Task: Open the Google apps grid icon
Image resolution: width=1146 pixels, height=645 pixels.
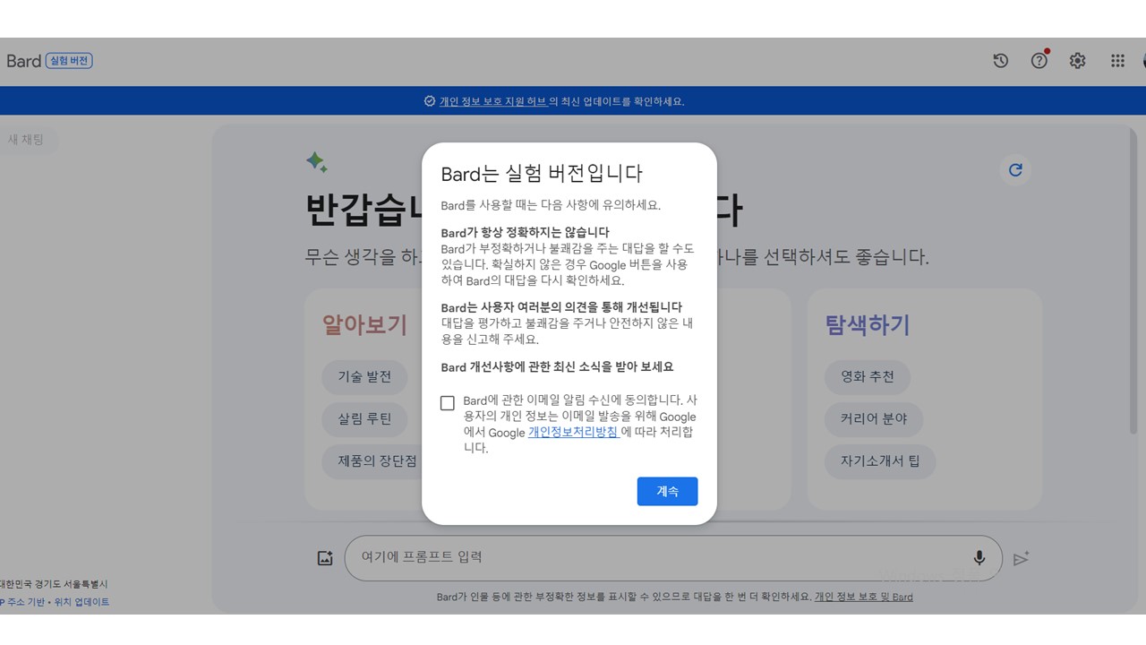Action: coord(1117,61)
